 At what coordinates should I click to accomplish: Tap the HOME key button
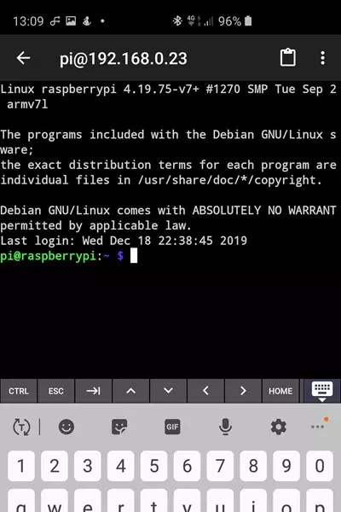280,391
